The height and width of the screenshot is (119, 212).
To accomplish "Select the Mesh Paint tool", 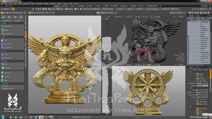I will [x=12, y=73].
